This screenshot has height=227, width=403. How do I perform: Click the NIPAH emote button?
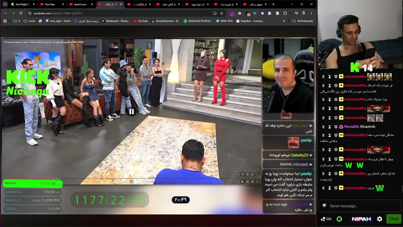tap(361, 219)
